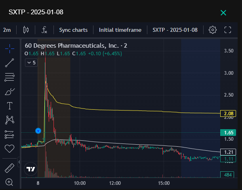The image size is (242, 190).
Task: Click the 12:00 time axis label
Action: point(115,183)
